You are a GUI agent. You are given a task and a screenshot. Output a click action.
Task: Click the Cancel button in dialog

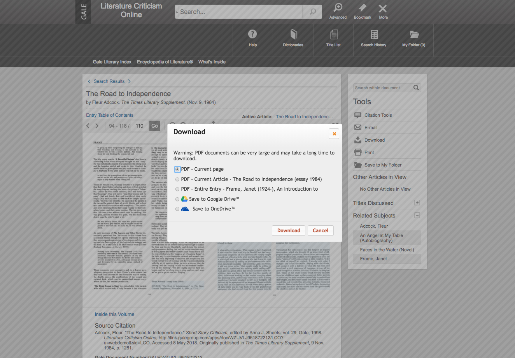tap(321, 230)
